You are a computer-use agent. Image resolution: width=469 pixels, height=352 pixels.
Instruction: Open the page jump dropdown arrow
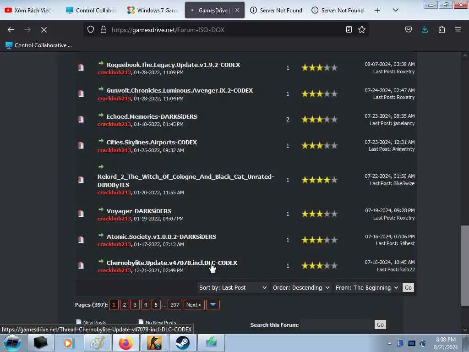[x=213, y=305]
